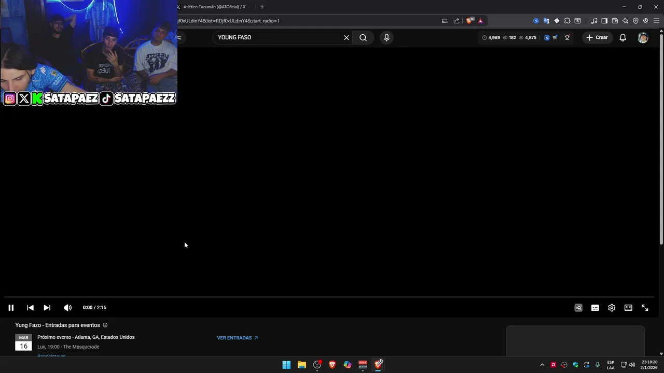Screen dimensions: 664x373
Task: Open the browser hamburger main menu
Action: [x=656, y=21]
